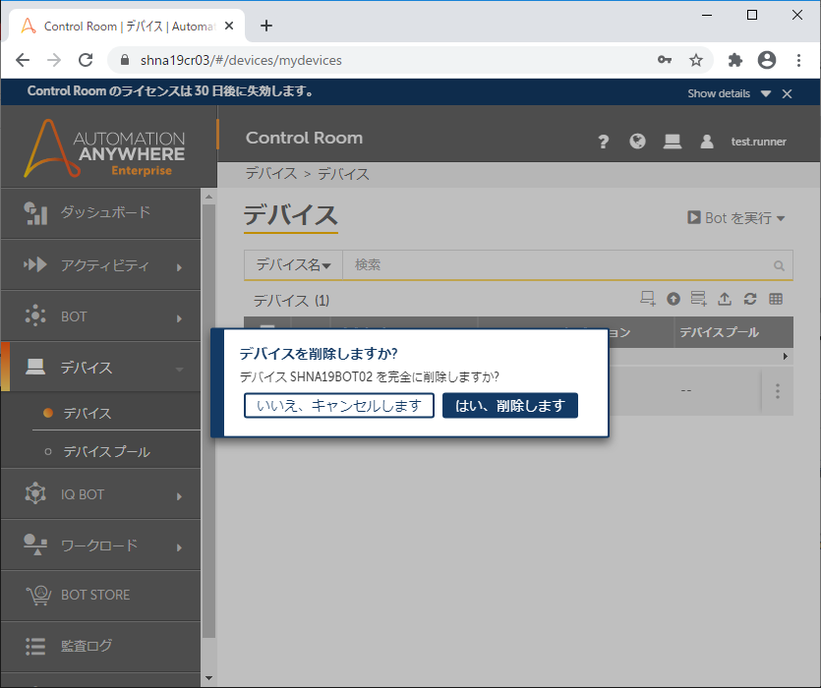Go back in browser
This screenshot has width=821, height=688.
23,60
